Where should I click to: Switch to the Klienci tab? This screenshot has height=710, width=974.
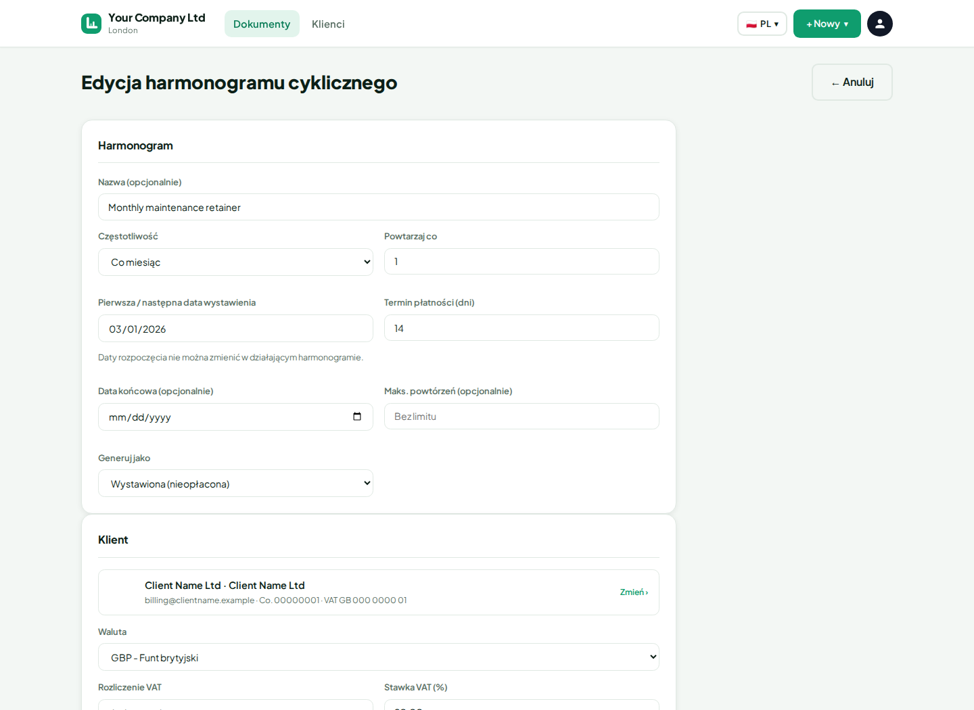[x=328, y=24]
